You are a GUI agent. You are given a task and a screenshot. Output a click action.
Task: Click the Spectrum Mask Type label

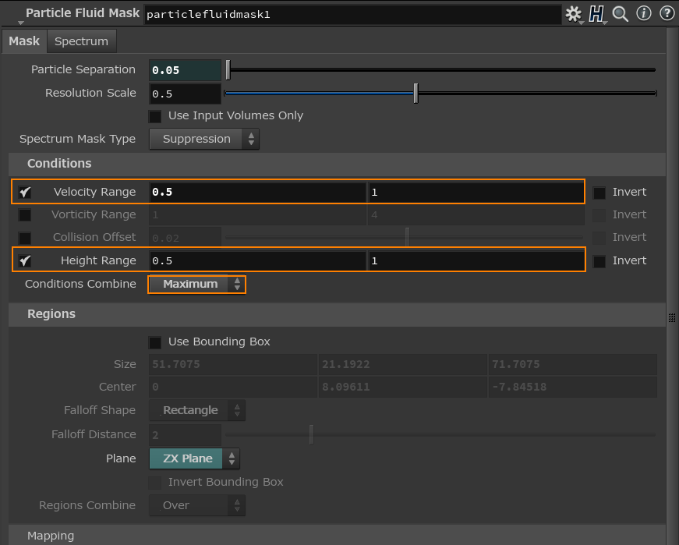pyautogui.click(x=77, y=139)
